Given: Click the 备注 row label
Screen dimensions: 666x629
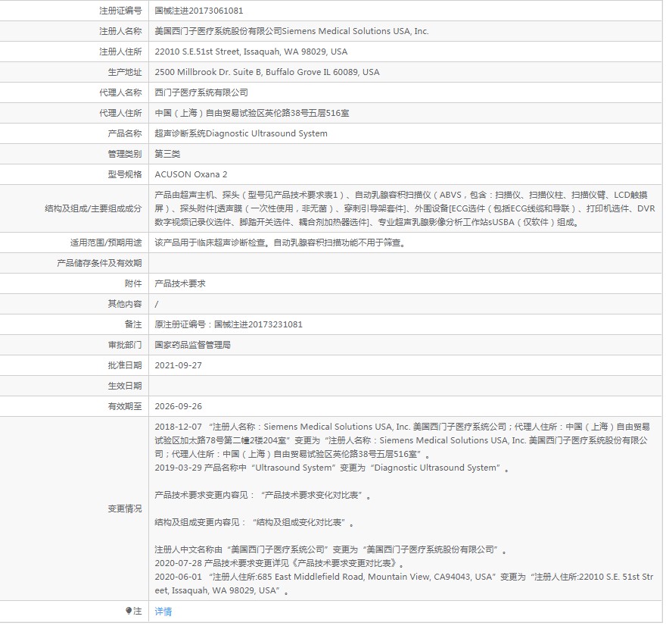Looking at the screenshot, I should pyautogui.click(x=133, y=324).
